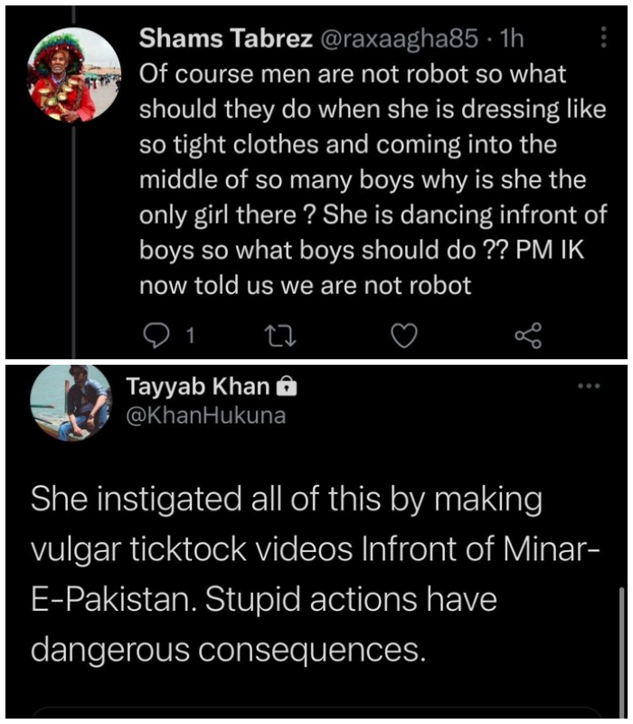Viewport: 633px width, 724px height.
Task: Click the reply count number 1
Action: [189, 338]
